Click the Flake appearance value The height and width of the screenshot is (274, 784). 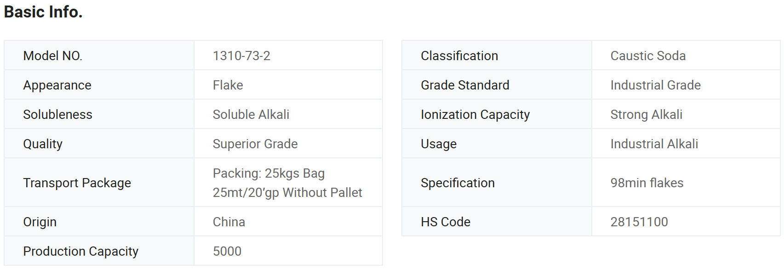(228, 85)
